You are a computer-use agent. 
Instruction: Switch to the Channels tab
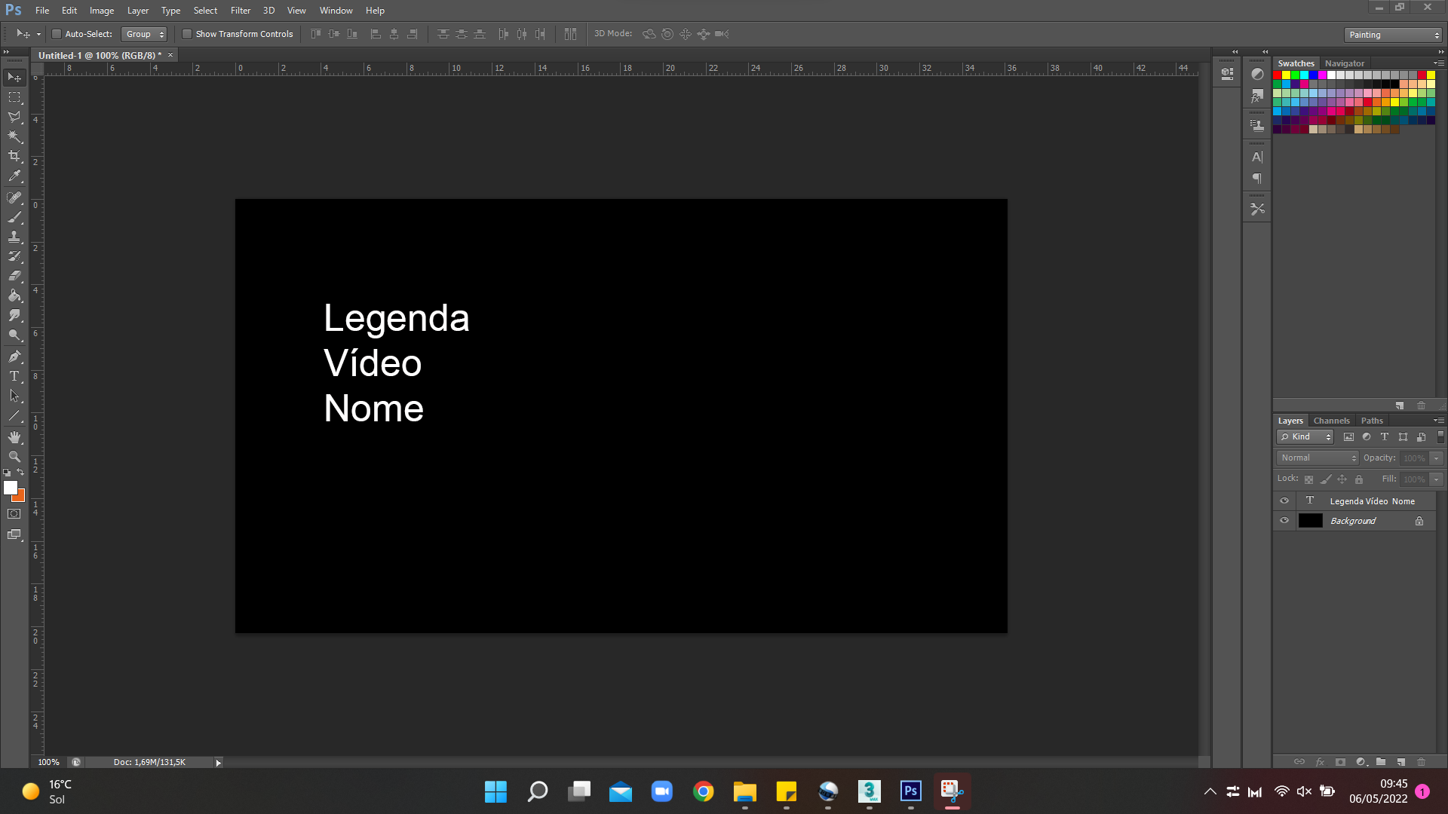[1331, 421]
